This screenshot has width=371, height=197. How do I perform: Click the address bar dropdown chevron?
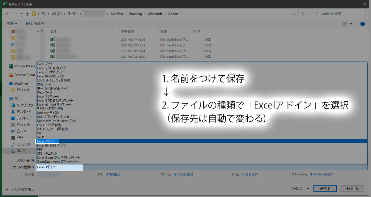coord(294,14)
